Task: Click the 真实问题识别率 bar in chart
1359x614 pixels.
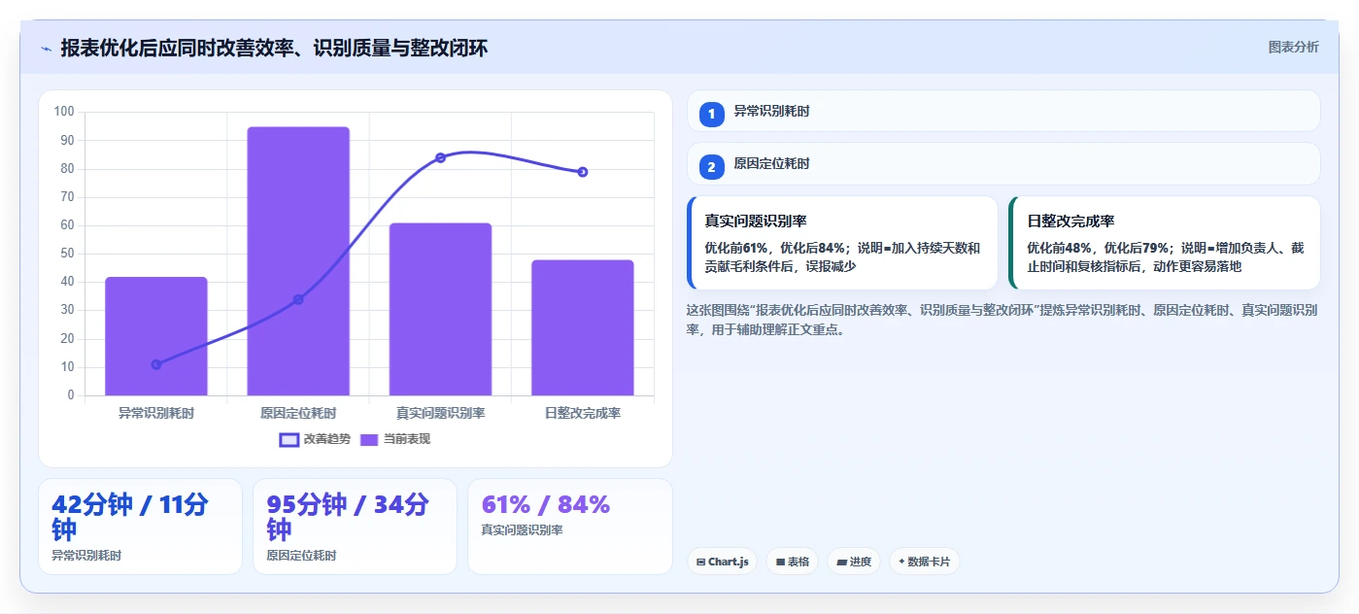Action: click(x=440, y=309)
